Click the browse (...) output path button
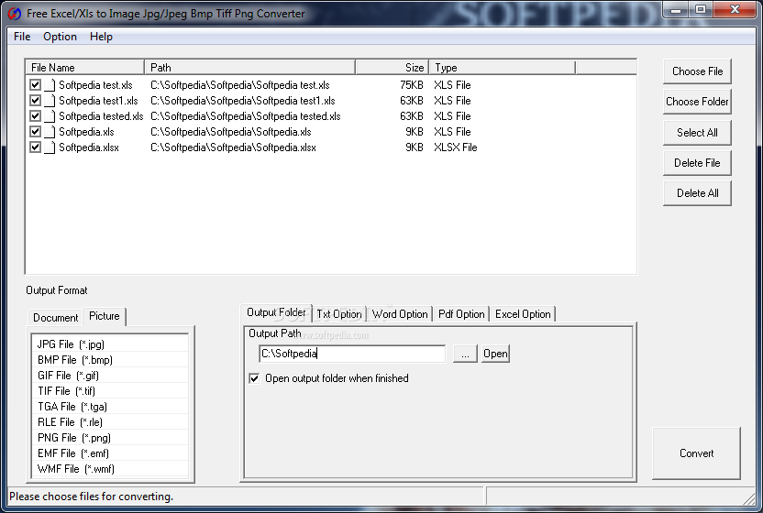 pyautogui.click(x=465, y=354)
